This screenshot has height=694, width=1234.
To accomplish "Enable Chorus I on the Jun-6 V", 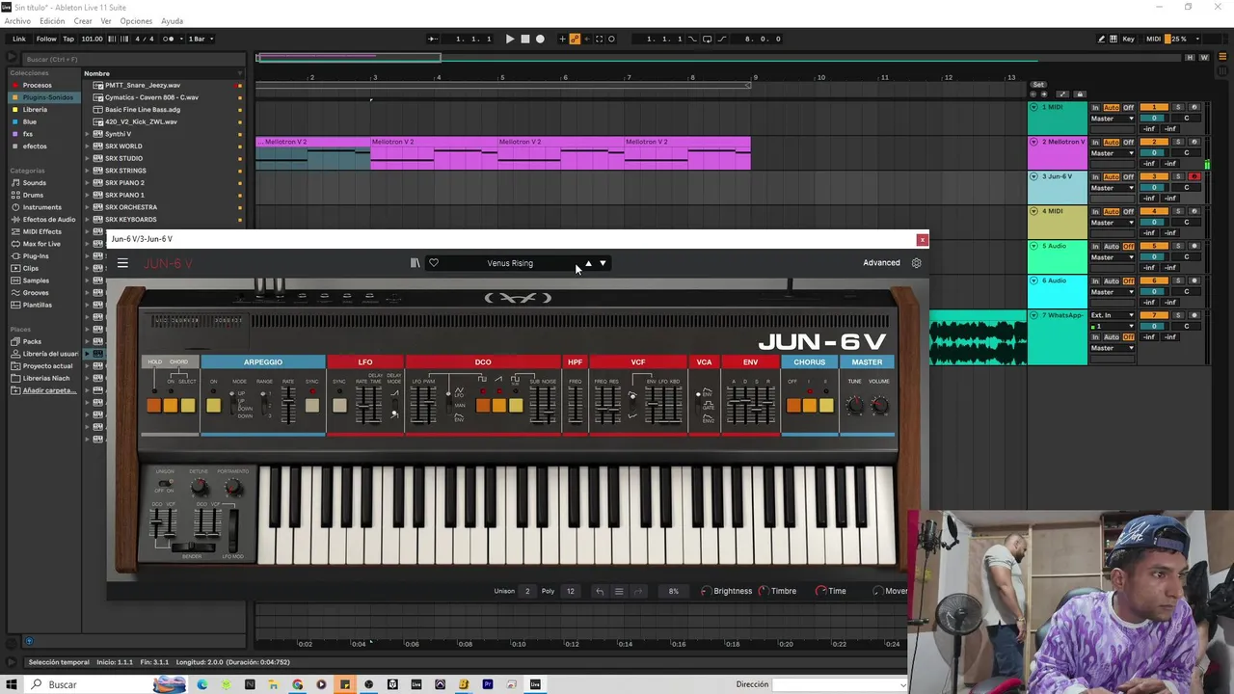I will [x=810, y=405].
